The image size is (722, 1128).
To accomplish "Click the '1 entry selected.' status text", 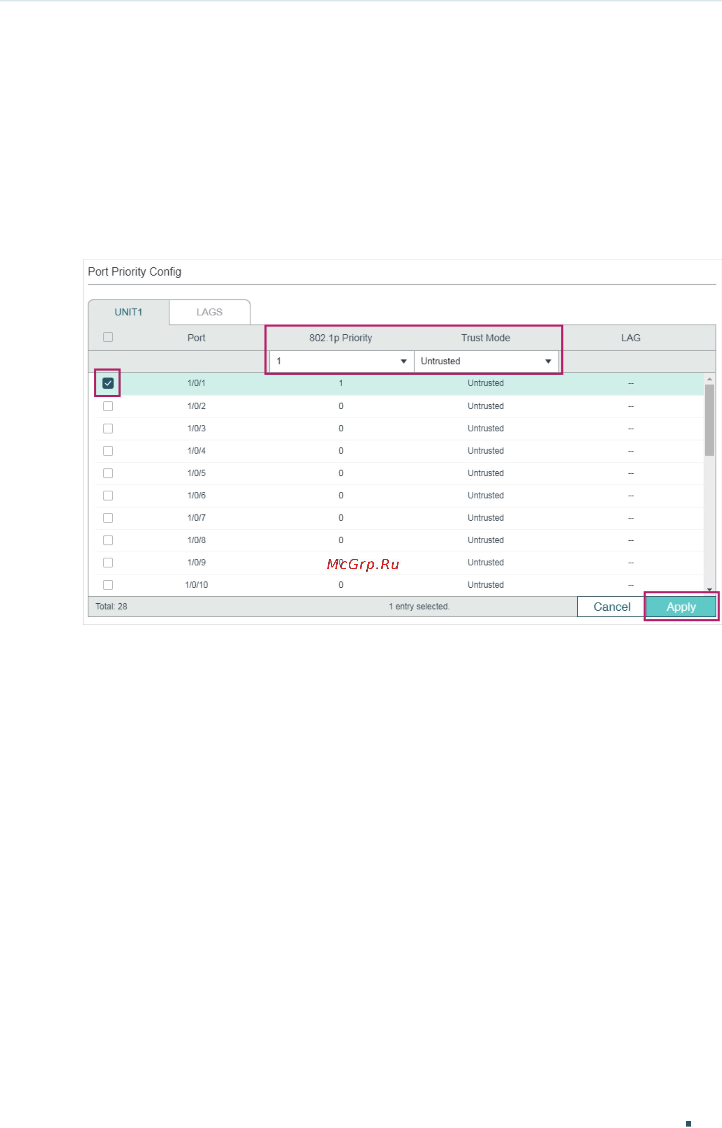I will 419,606.
